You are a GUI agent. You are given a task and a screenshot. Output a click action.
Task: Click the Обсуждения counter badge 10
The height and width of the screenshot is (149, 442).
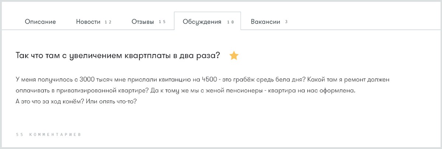click(x=230, y=22)
